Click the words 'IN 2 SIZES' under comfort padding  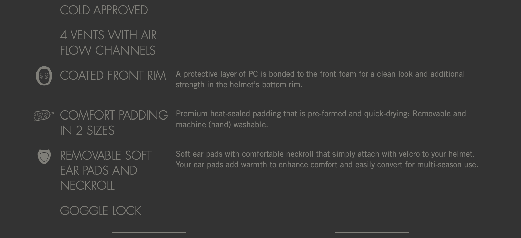click(x=87, y=130)
